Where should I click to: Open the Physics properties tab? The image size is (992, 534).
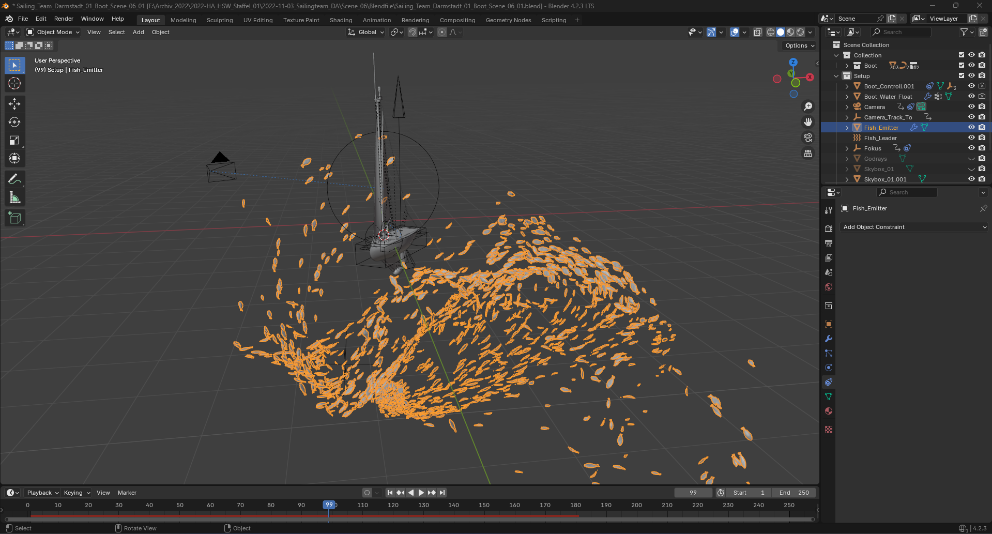829,368
